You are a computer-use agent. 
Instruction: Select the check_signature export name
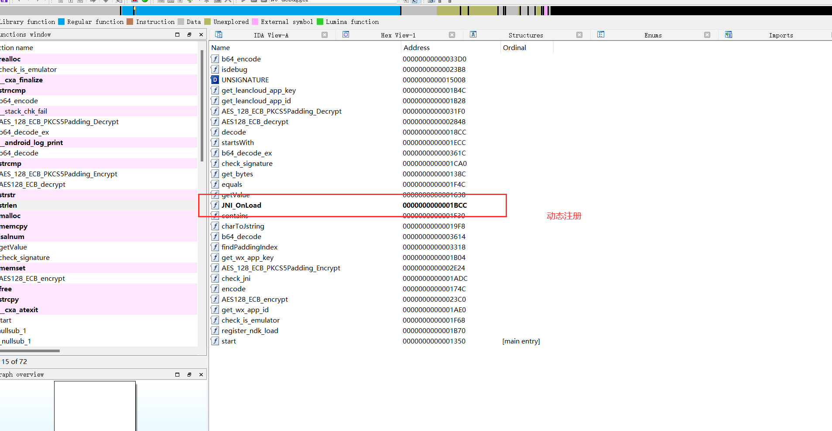point(247,163)
